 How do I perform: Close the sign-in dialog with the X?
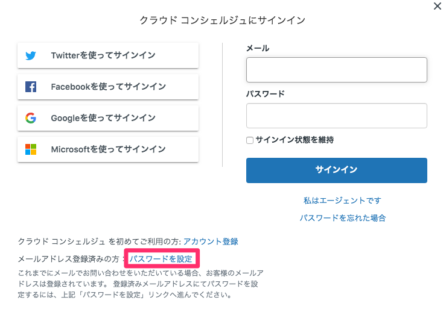pyautogui.click(x=437, y=6)
